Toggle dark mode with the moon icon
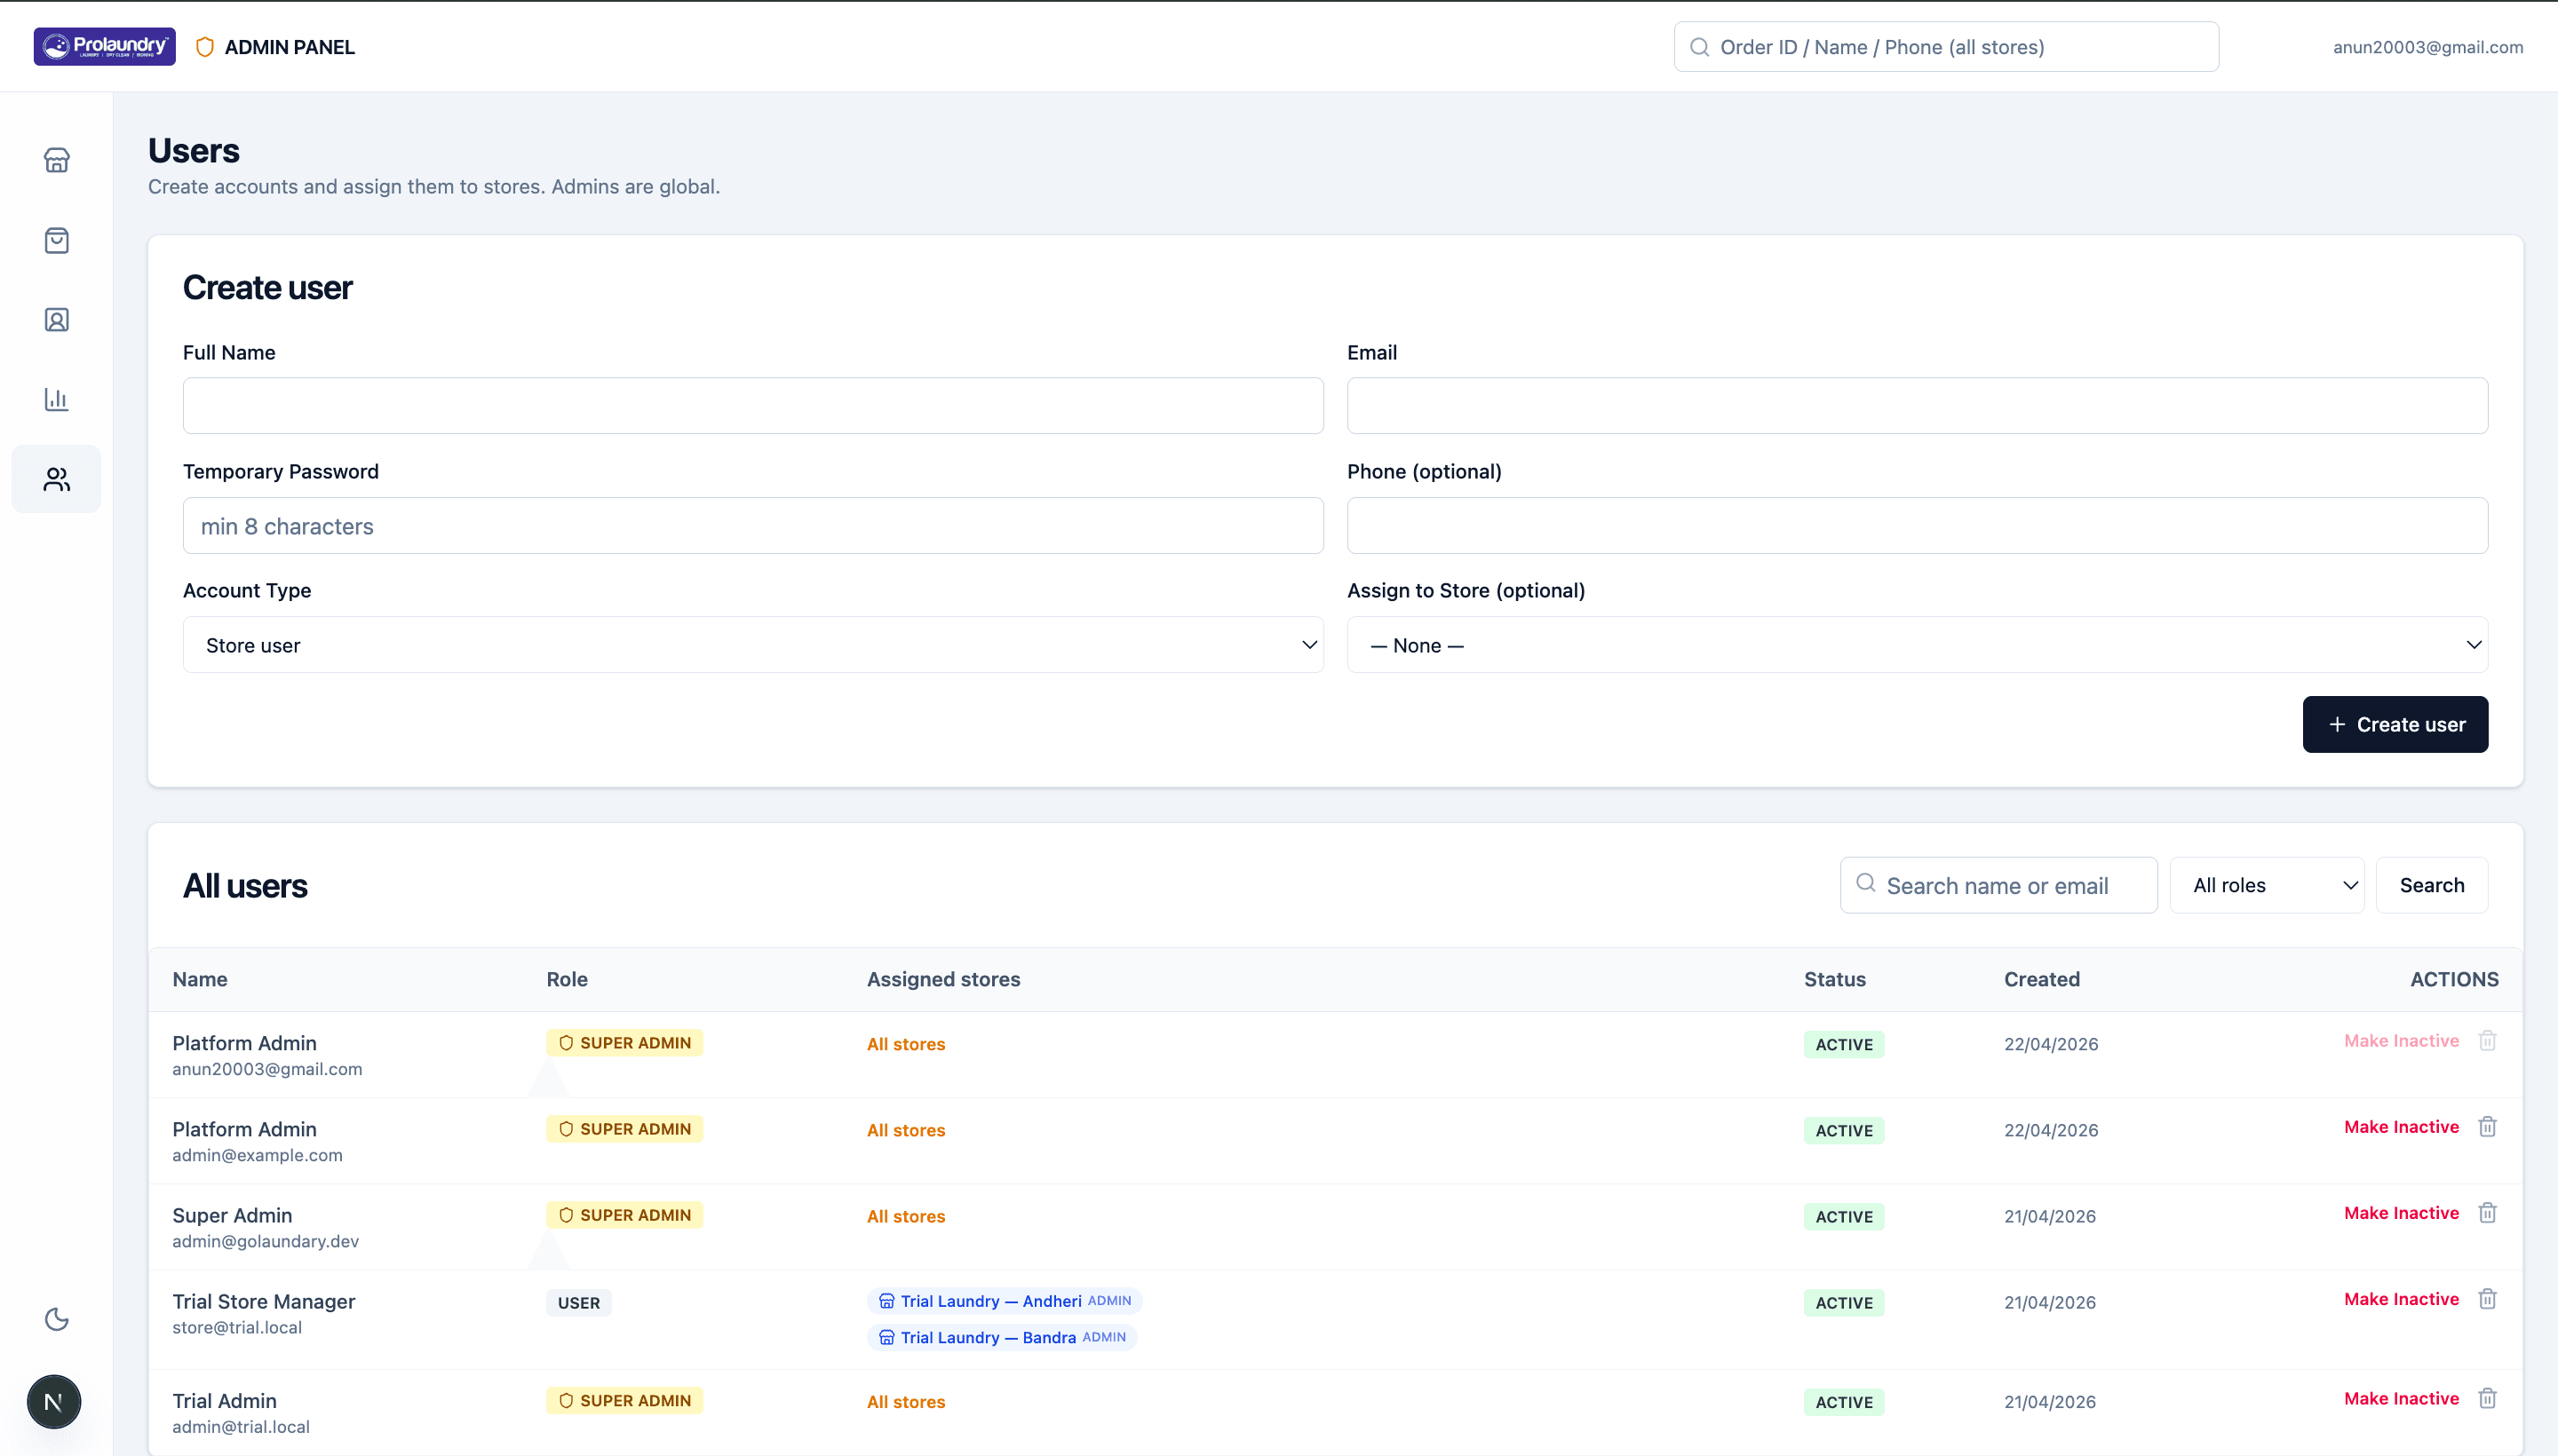 56,1318
